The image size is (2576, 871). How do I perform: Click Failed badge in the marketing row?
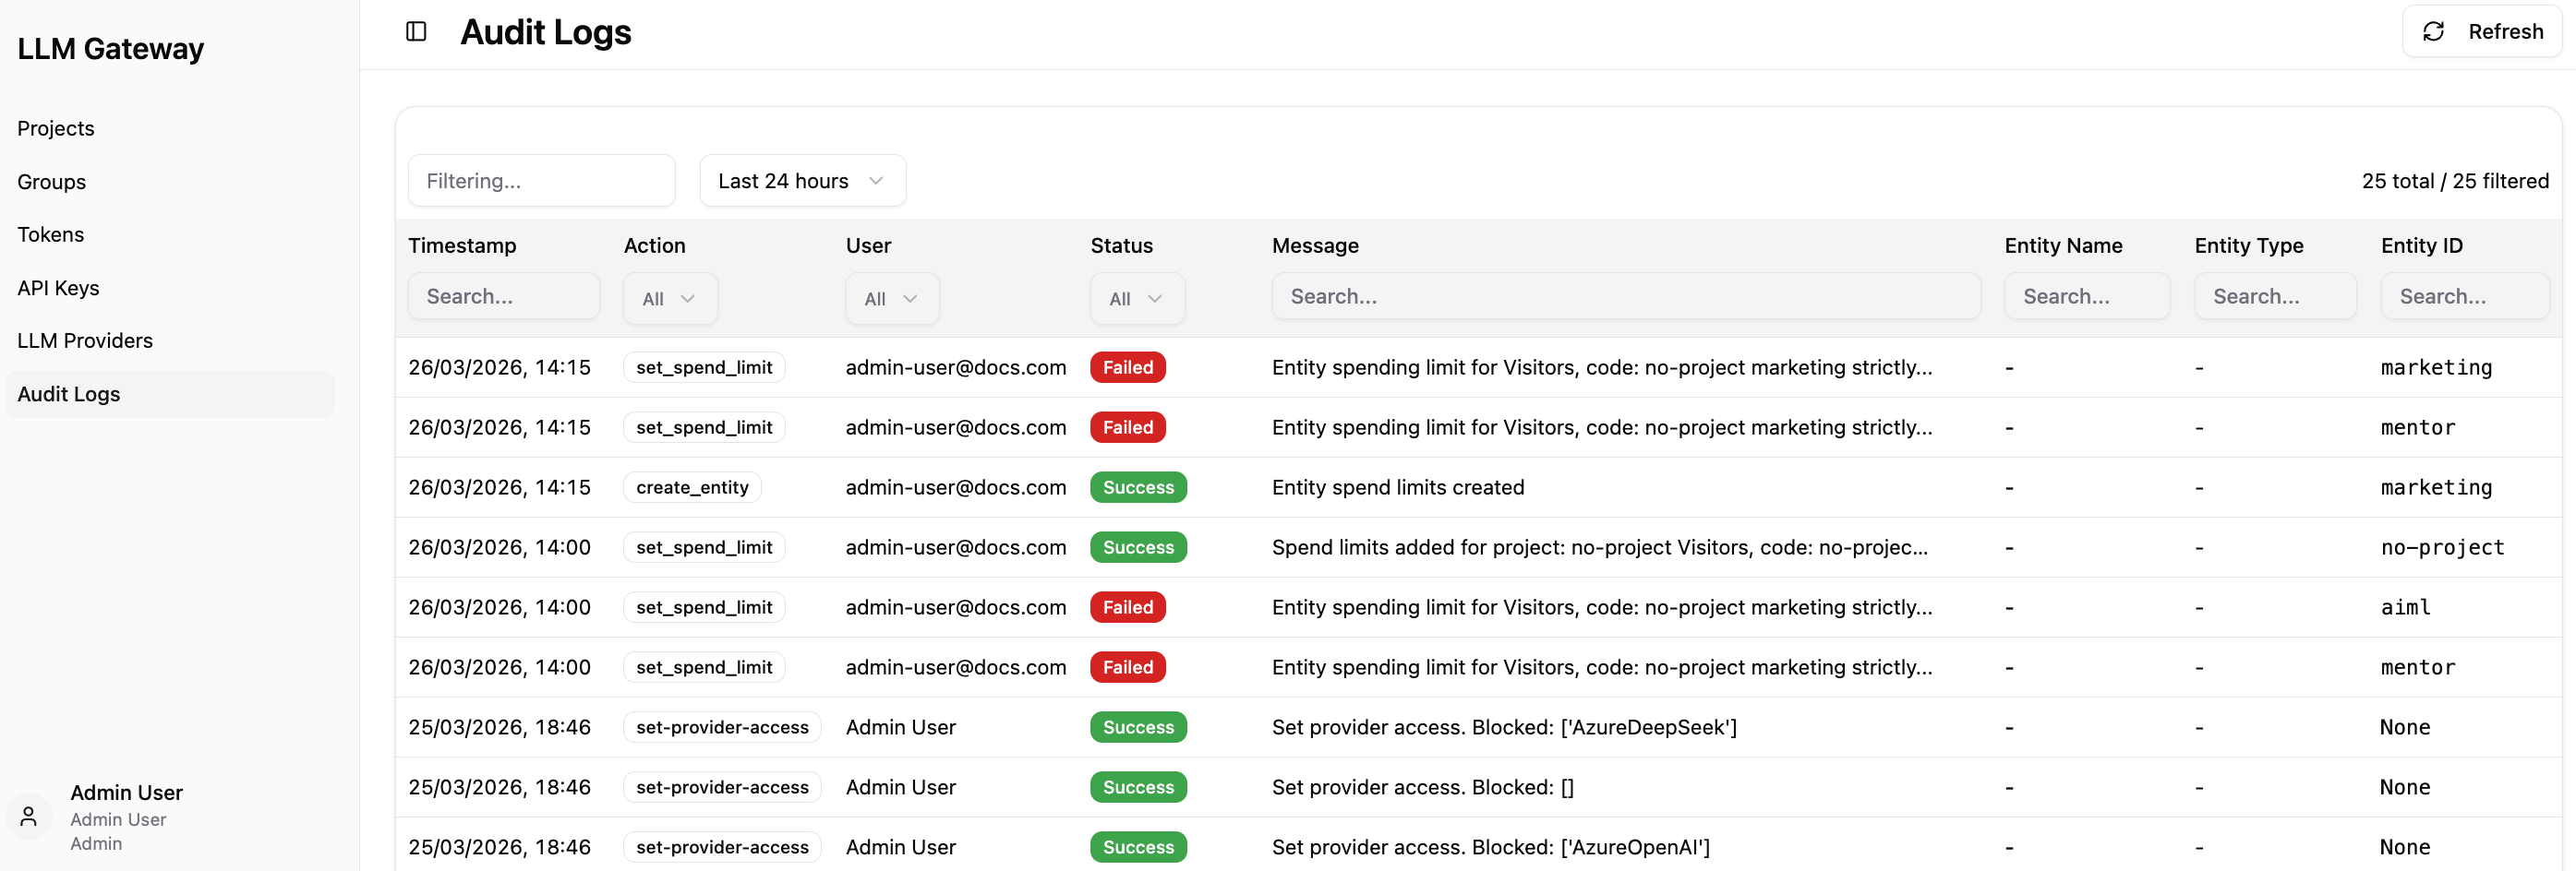[x=1128, y=367]
